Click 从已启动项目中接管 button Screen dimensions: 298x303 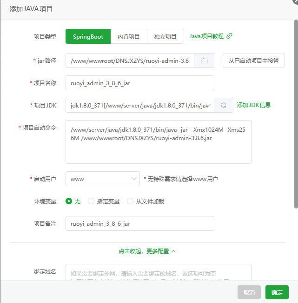[x=254, y=61]
